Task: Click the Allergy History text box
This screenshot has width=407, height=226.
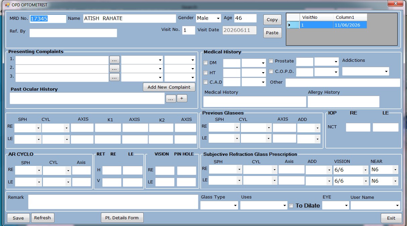Action: (344, 102)
